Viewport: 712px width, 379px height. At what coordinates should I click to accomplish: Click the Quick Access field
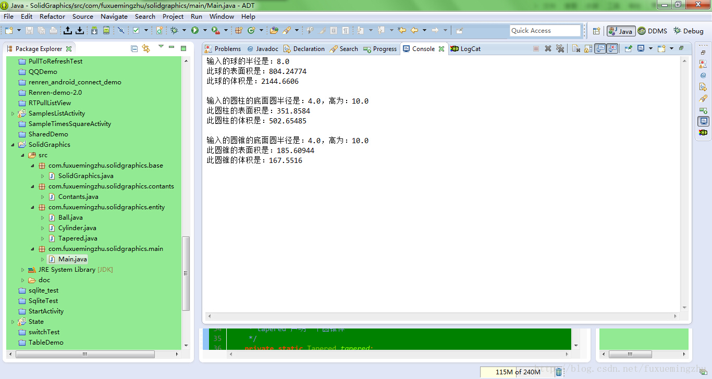coord(545,31)
